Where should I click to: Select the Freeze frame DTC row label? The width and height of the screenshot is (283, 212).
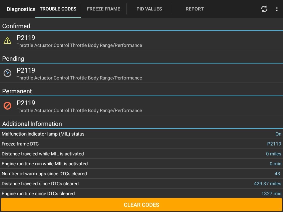[20, 144]
